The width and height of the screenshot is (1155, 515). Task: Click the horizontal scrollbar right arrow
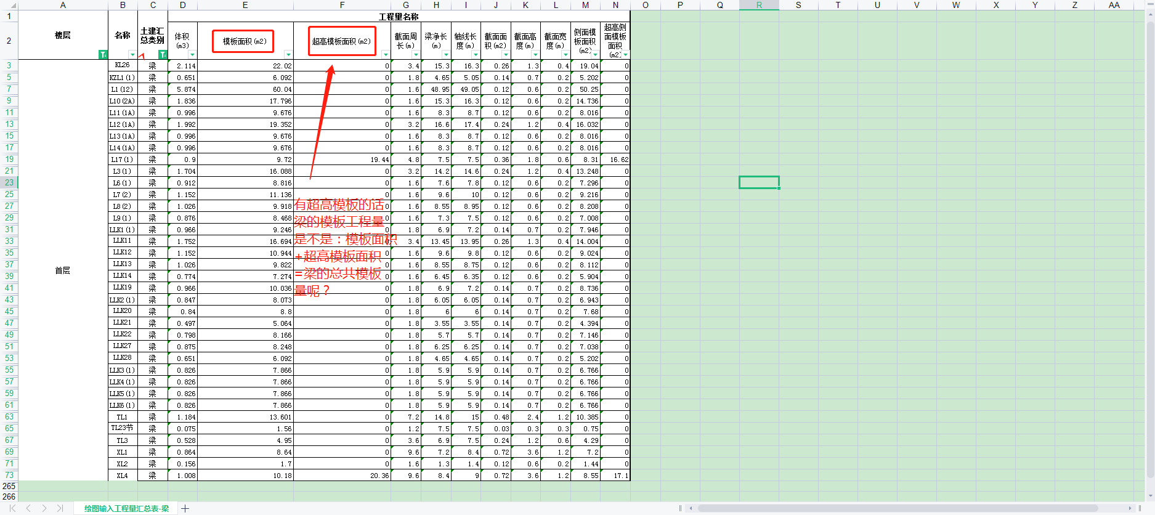(x=1130, y=508)
